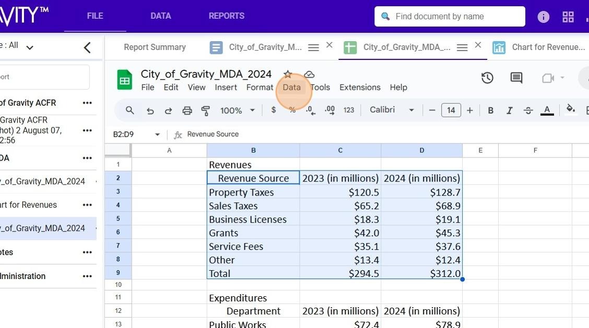Click the Google Sheets home logo
589x328 pixels.
click(x=124, y=80)
